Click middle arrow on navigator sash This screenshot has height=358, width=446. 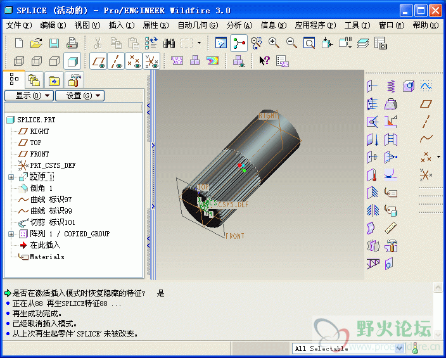click(x=153, y=146)
